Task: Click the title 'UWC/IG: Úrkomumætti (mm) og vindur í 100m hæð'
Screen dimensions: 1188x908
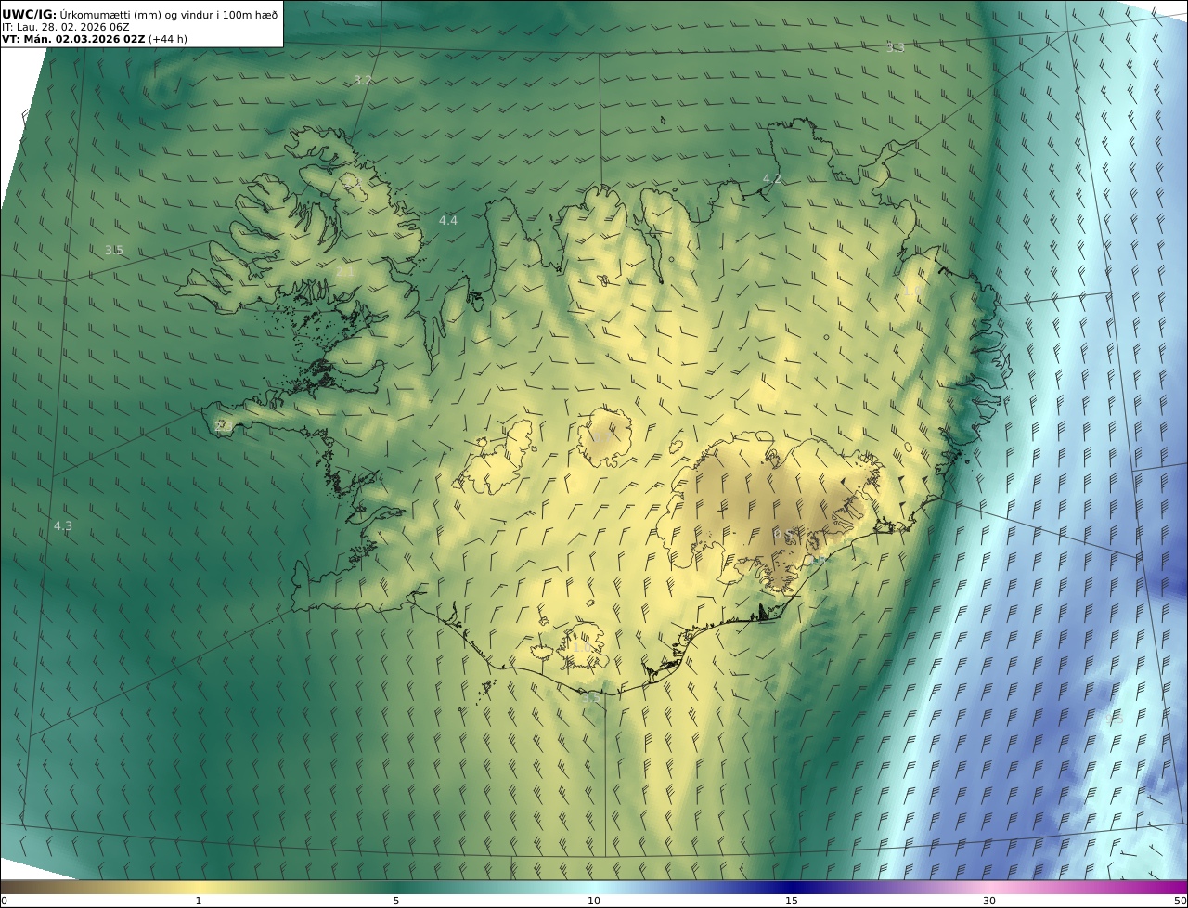Action: [x=139, y=14]
